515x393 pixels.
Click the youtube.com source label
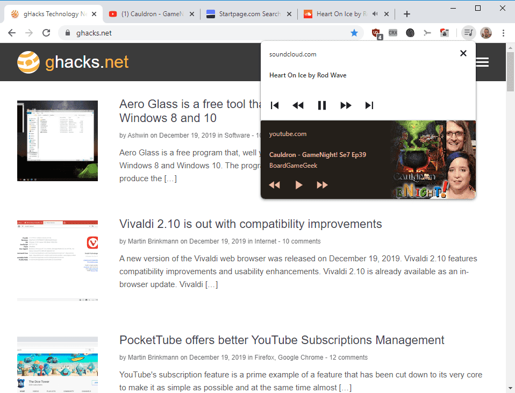[288, 134]
